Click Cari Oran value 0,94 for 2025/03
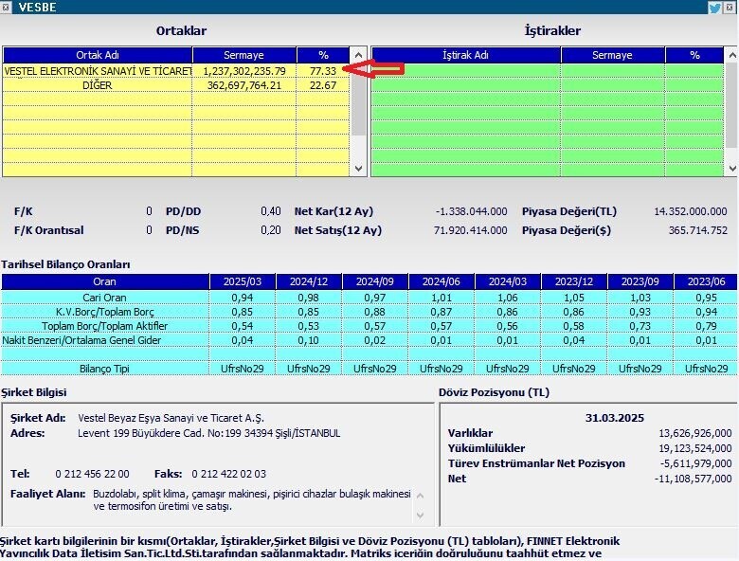Image resolution: width=739 pixels, height=561 pixels. 243,298
